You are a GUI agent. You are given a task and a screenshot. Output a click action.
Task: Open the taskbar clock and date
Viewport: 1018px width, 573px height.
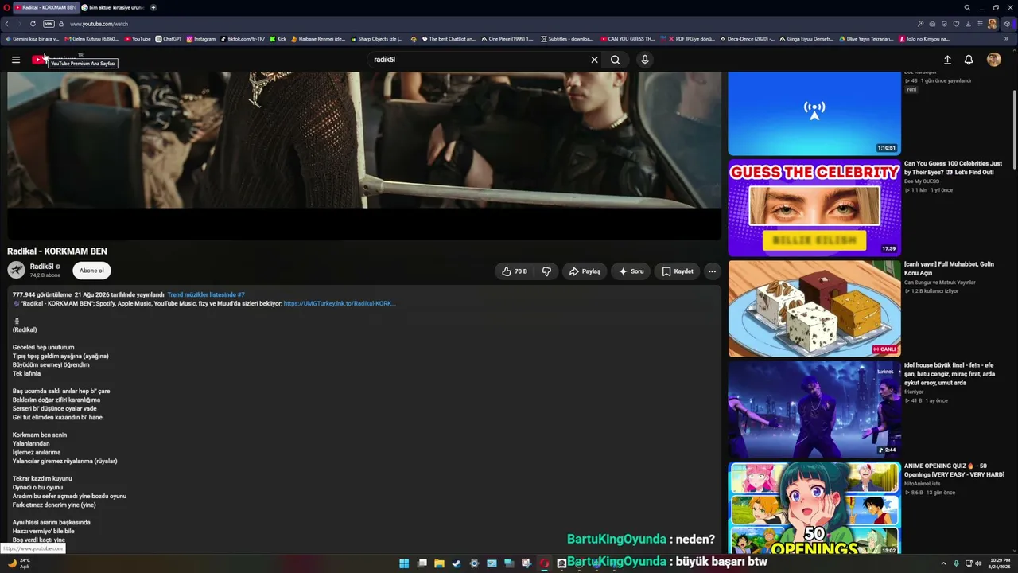(1000, 563)
